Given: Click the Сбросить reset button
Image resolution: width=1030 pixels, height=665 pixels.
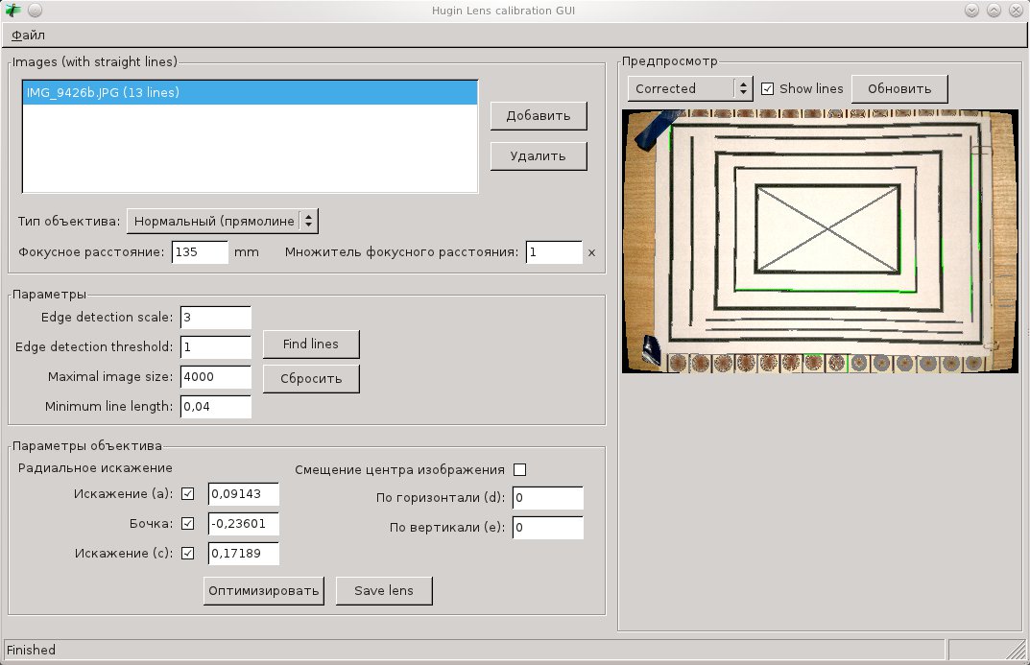Looking at the screenshot, I should pyautogui.click(x=310, y=378).
